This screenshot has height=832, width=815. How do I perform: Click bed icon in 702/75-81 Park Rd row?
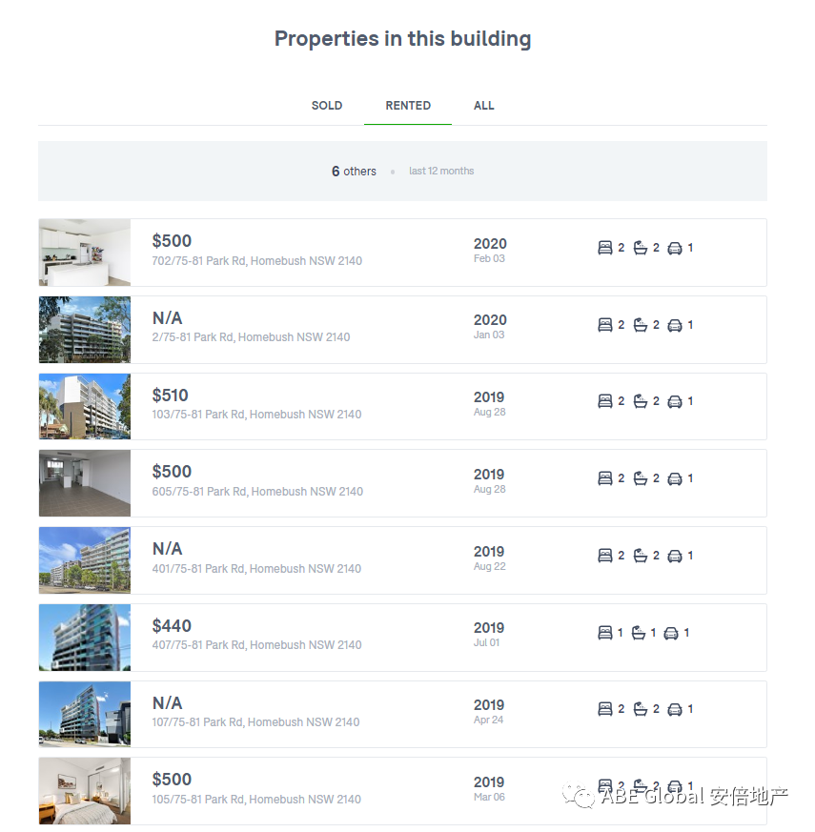coord(605,248)
